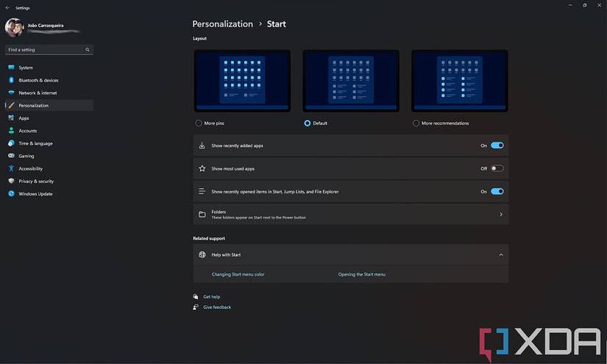Select the Default layout radio button
This screenshot has height=364, width=607.
coord(308,123)
